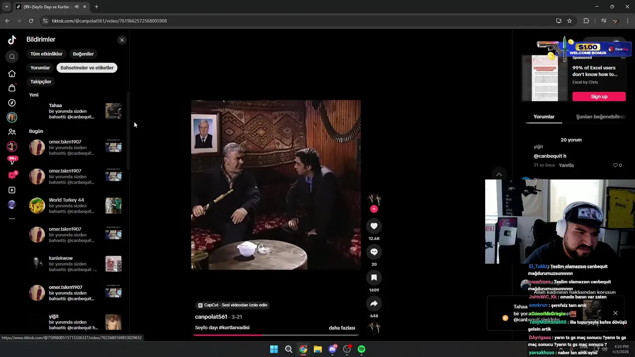Click the video player to pause

pyautogui.click(x=276, y=185)
